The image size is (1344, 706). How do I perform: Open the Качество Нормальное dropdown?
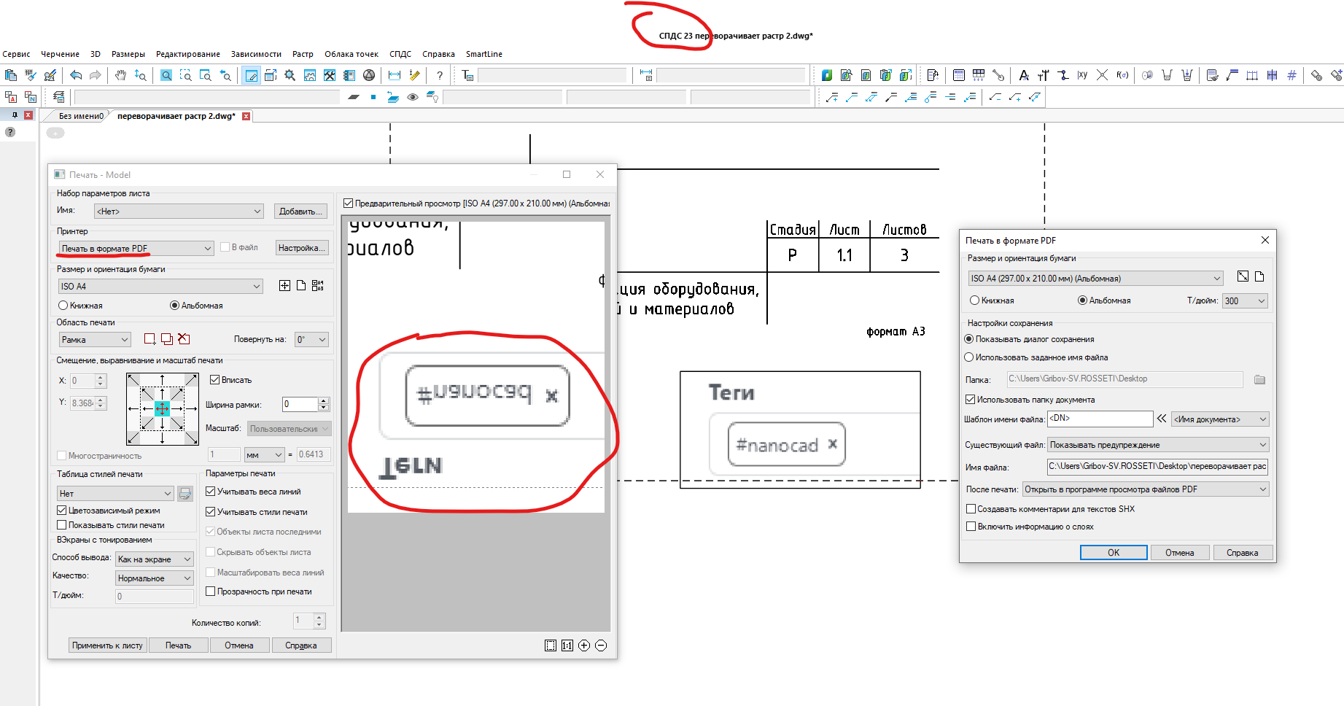(155, 578)
